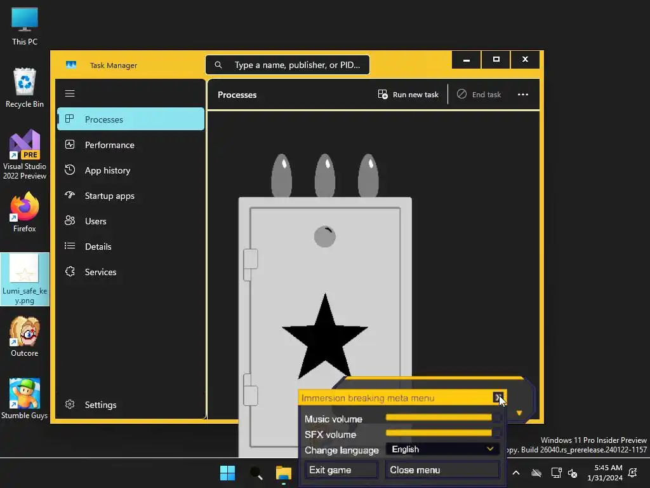Click the round knob on the safe door
The height and width of the screenshot is (488, 650).
324,236
